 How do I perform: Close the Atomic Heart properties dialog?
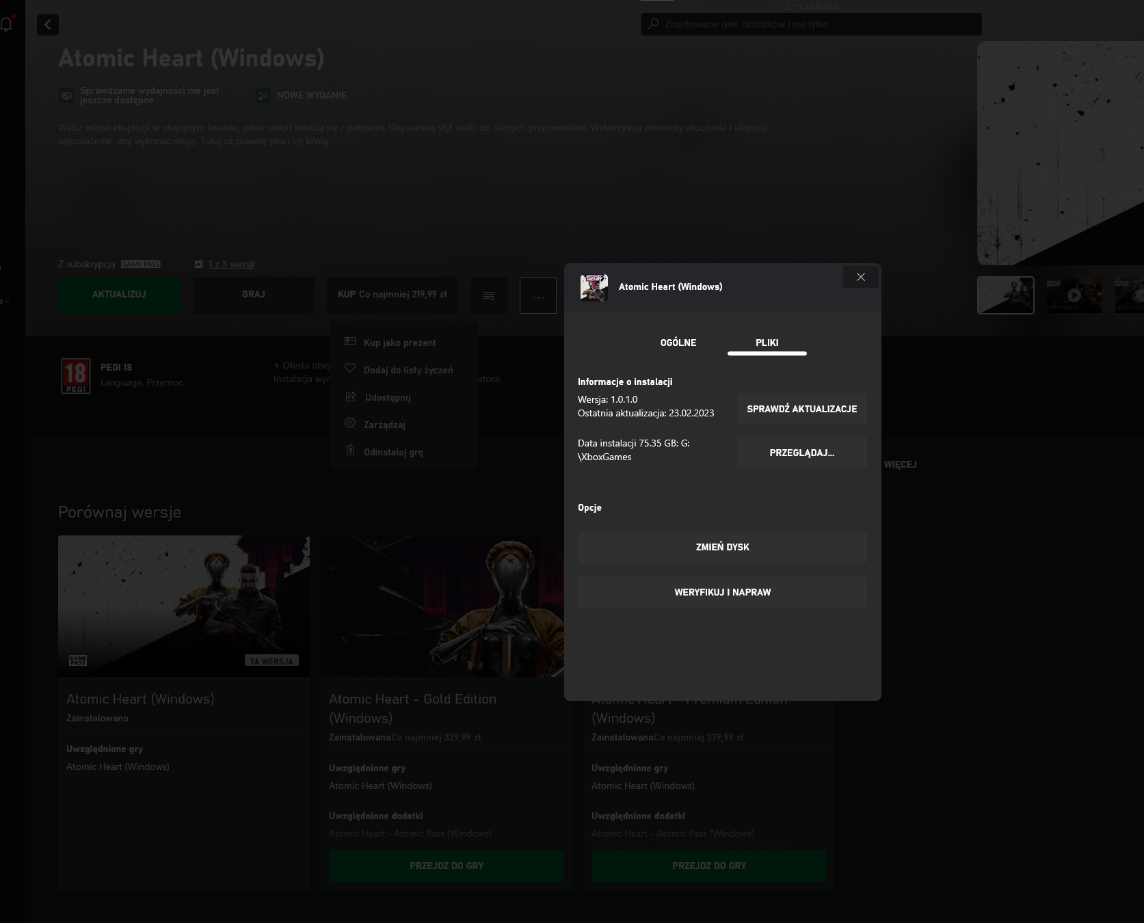(860, 277)
